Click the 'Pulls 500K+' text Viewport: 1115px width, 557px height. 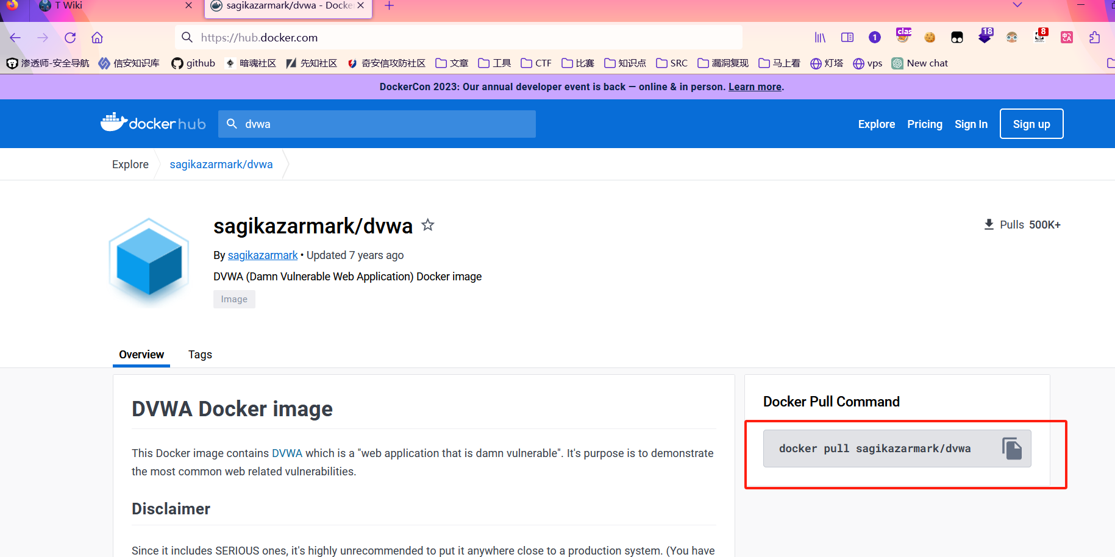click(x=1030, y=225)
